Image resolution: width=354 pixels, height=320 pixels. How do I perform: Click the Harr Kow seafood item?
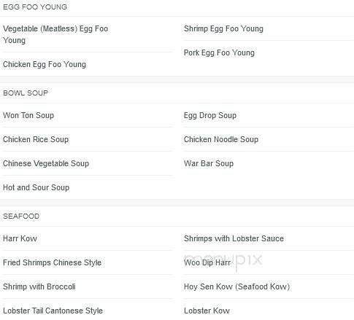coord(20,238)
